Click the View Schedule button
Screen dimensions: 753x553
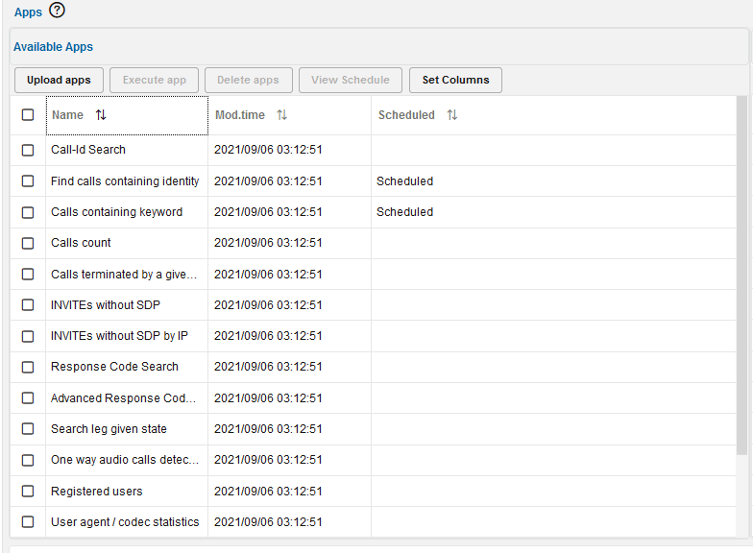[x=350, y=81]
